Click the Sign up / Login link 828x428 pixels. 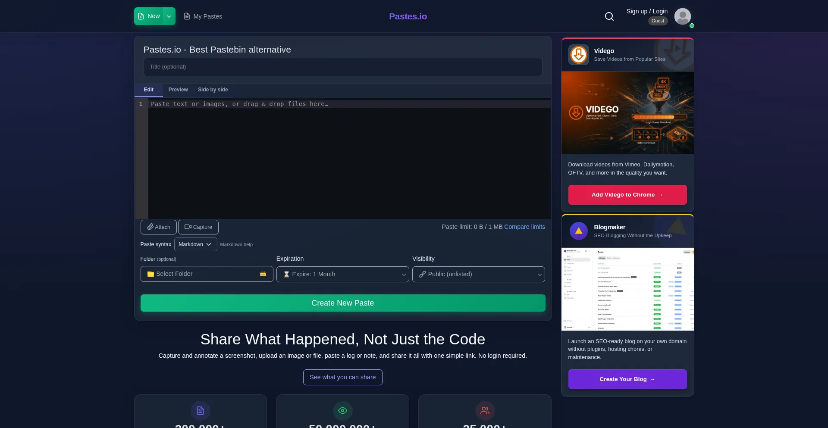pyautogui.click(x=647, y=11)
